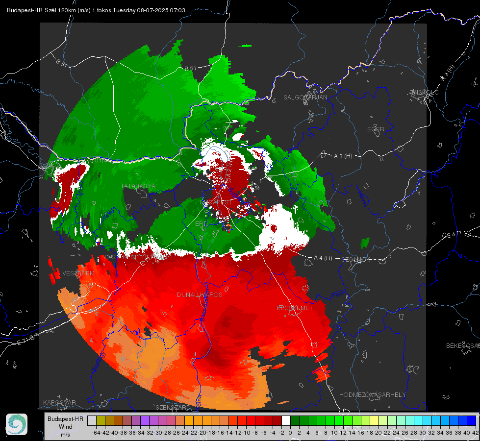Click the KAPOSVAR city label
This screenshot has width=480, height=441.
(59, 402)
